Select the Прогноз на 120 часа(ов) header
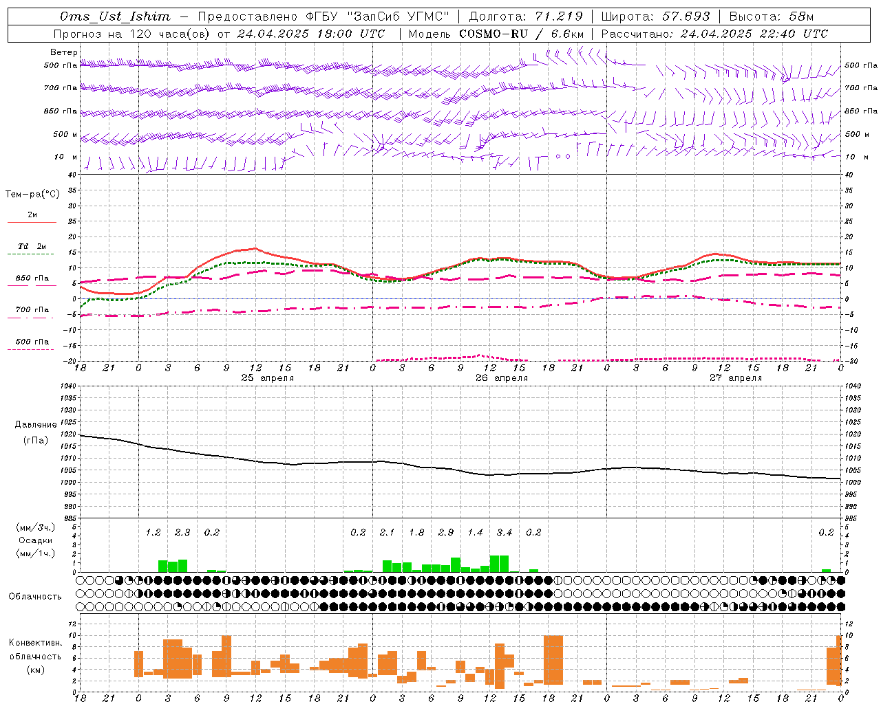Screen dimensions: 881x704 tap(133, 34)
